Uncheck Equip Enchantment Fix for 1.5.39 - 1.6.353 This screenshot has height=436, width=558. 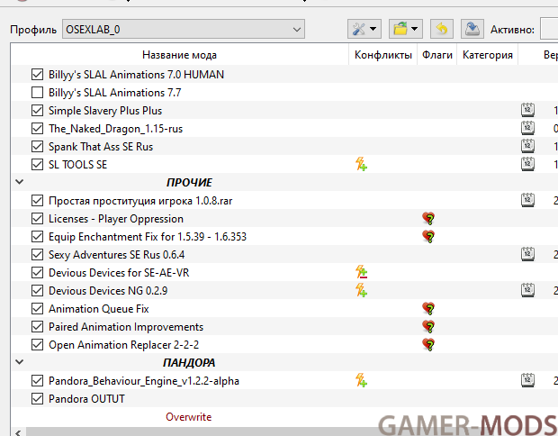pyautogui.click(x=37, y=237)
